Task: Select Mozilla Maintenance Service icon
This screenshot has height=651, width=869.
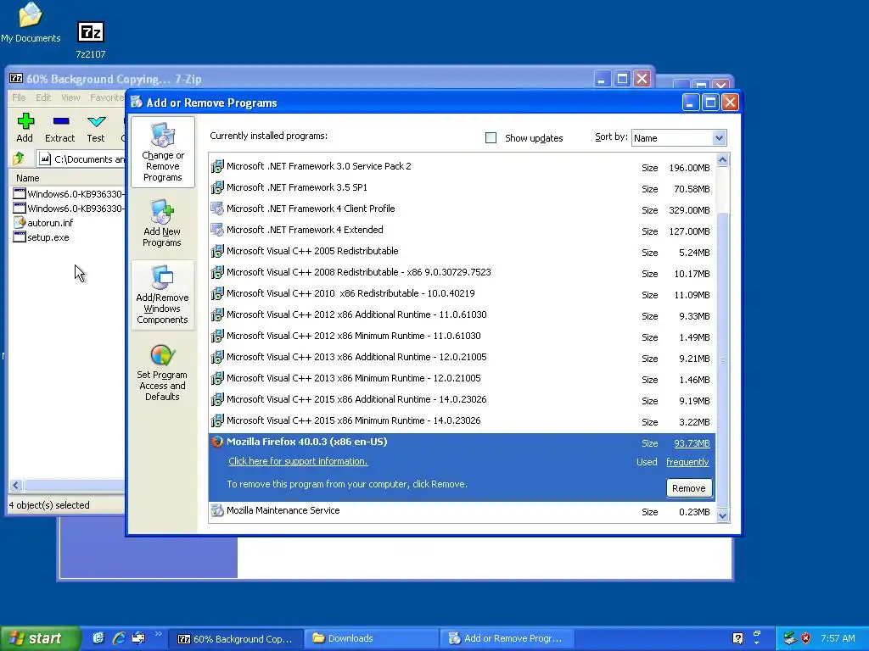Action: [217, 510]
